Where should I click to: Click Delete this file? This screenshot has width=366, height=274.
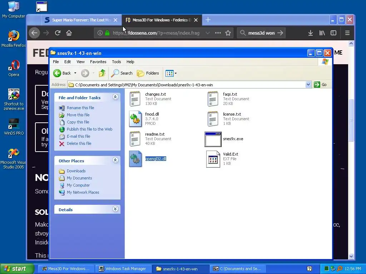point(79,143)
